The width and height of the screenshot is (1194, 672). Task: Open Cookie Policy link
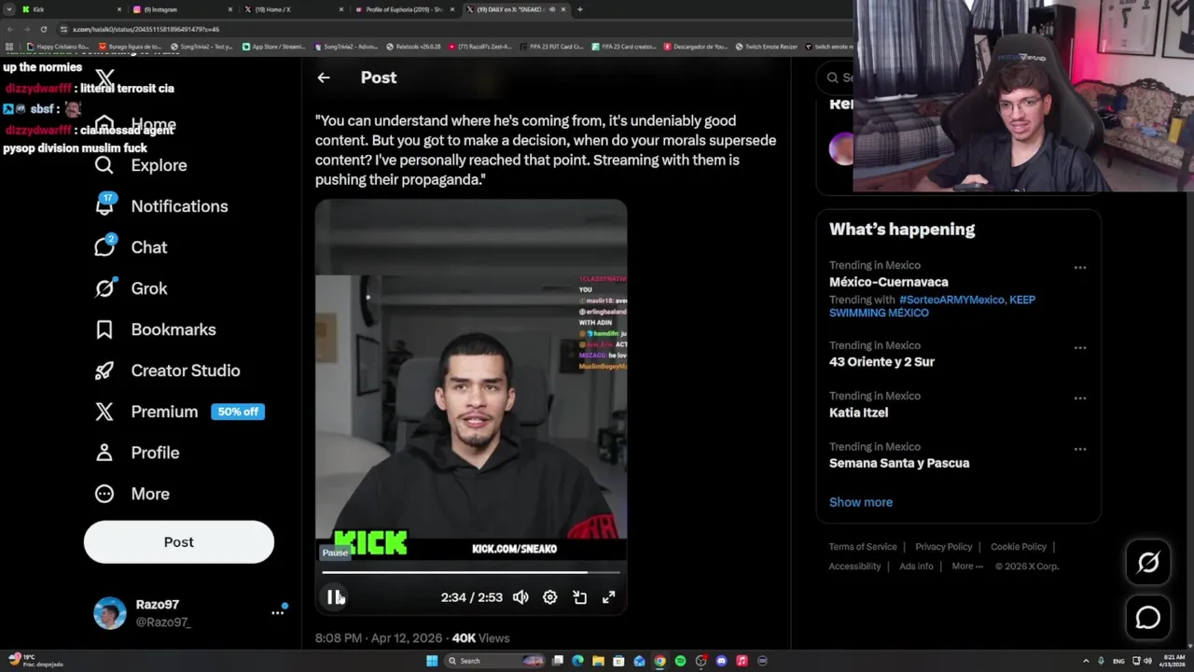point(1019,547)
